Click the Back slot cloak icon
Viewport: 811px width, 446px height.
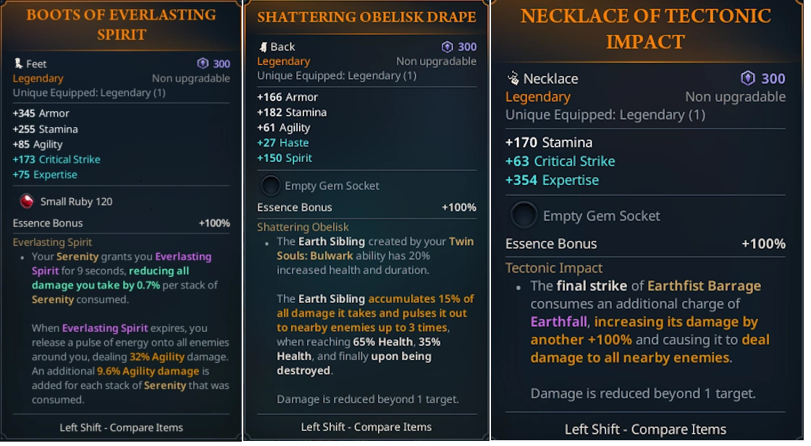[x=263, y=47]
